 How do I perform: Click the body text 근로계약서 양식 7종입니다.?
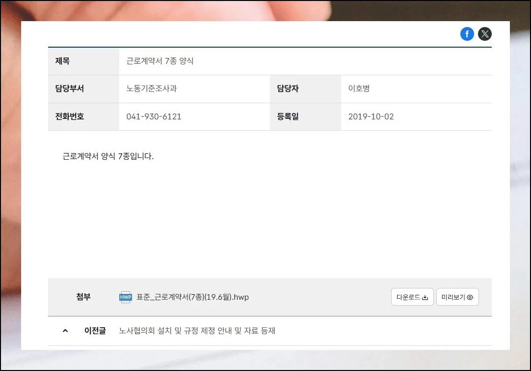pyautogui.click(x=108, y=157)
